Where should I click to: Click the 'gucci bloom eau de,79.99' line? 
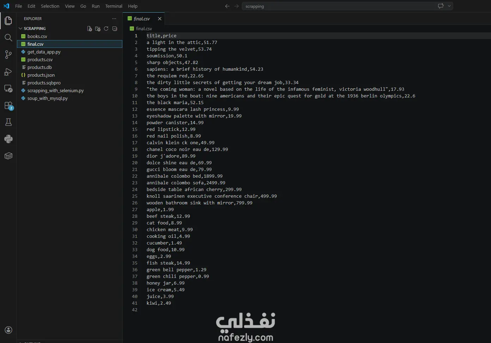point(179,169)
